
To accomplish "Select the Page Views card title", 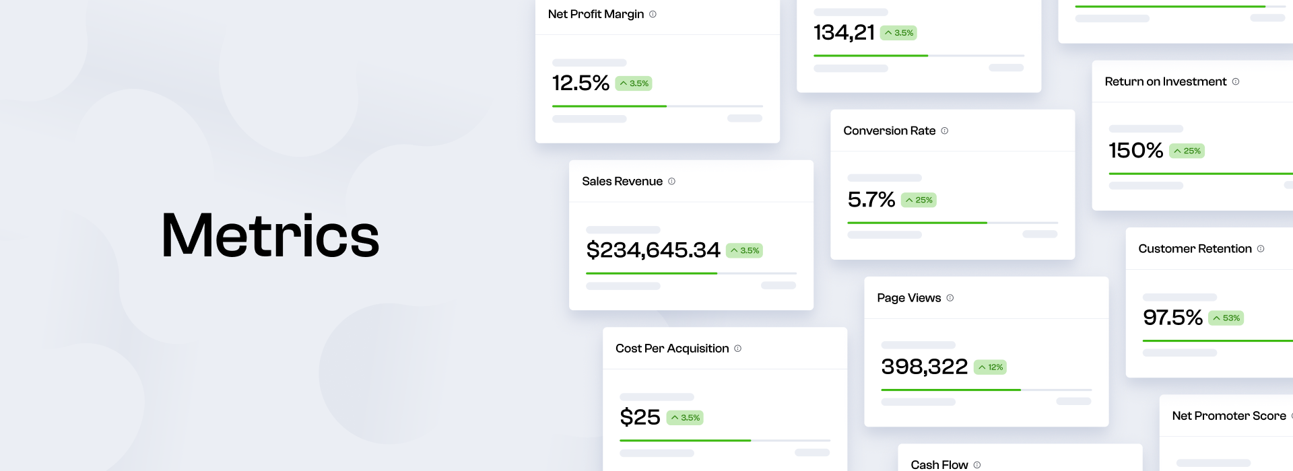I will click(x=909, y=298).
